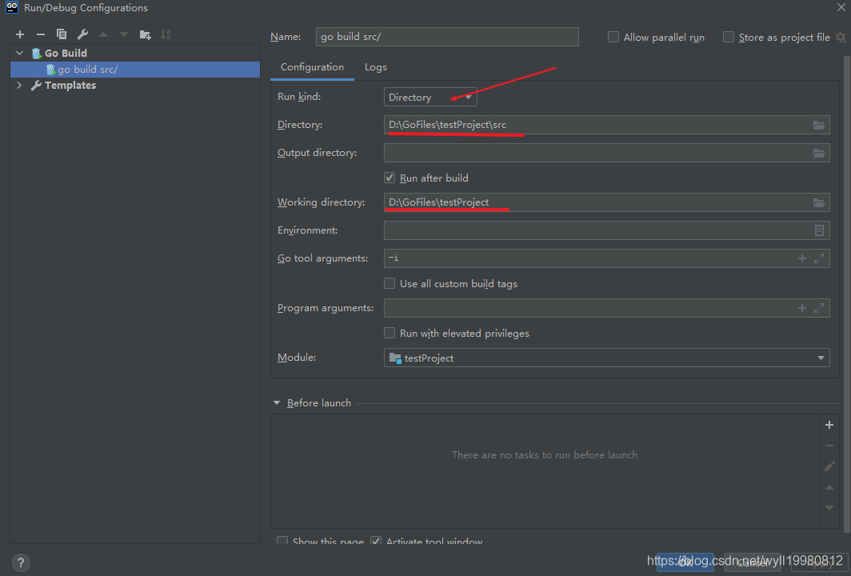
Task: Expand the Go tool arguments field
Action: (x=819, y=258)
